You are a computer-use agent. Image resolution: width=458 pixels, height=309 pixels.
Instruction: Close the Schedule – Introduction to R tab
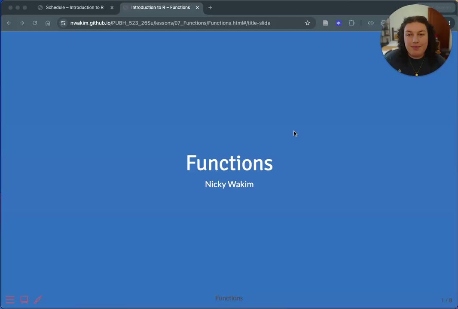click(112, 8)
